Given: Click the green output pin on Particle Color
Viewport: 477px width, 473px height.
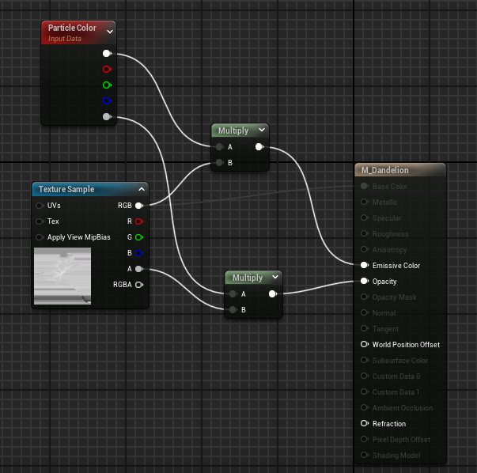Looking at the screenshot, I should point(107,85).
